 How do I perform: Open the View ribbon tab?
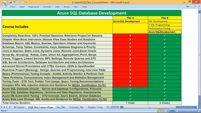click(76, 7)
